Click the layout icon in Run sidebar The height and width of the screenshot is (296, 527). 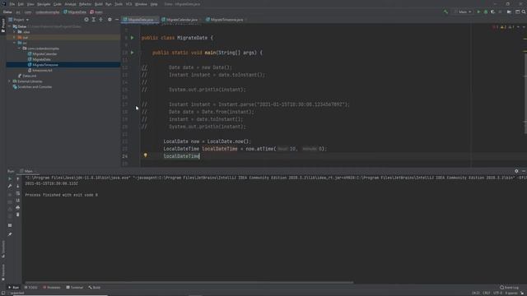(x=10, y=225)
